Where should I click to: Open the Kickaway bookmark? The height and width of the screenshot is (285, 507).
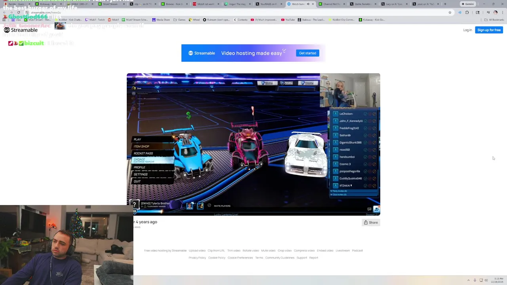point(372,20)
